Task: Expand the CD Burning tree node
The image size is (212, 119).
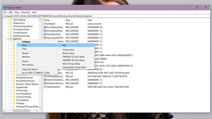Action: pos(11,90)
